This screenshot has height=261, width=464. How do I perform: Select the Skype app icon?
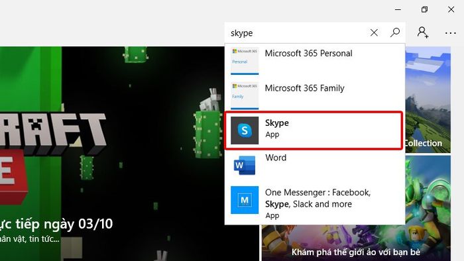(245, 130)
